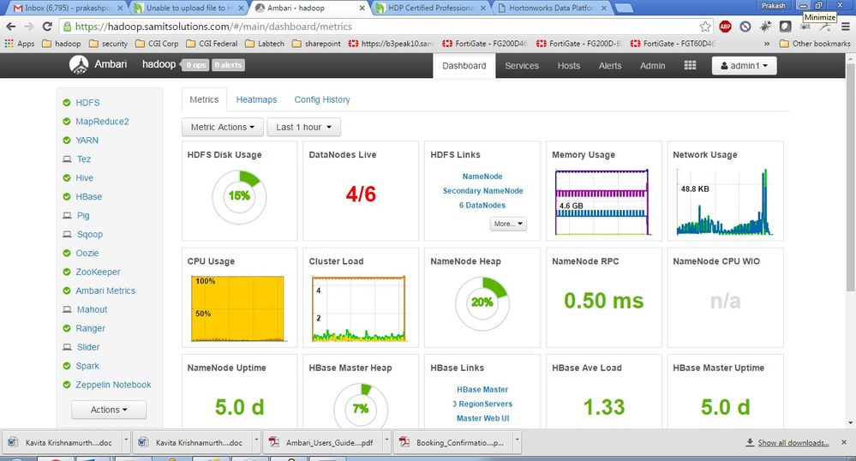Reload the page with refresh icon

[x=47, y=27]
